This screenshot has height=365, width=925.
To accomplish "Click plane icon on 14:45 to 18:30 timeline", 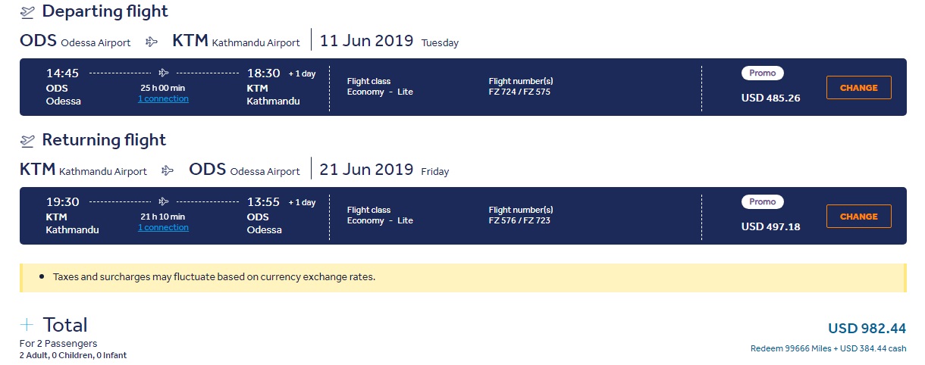I will tap(163, 73).
